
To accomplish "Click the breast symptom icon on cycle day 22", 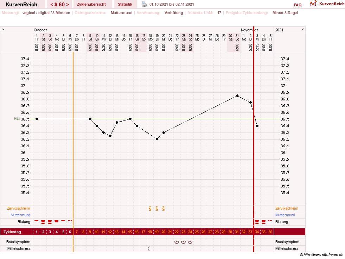I will 177,242.
